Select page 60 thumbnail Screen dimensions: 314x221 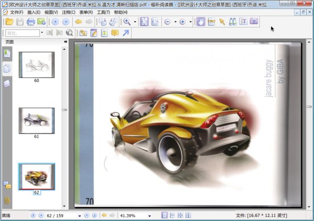37,64
